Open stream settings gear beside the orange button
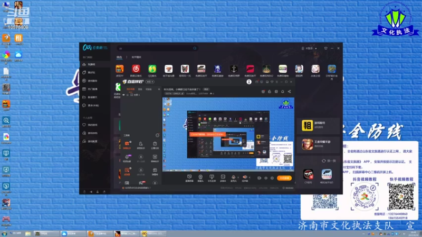The width and height of the screenshot is (422, 237). tap(272, 178)
